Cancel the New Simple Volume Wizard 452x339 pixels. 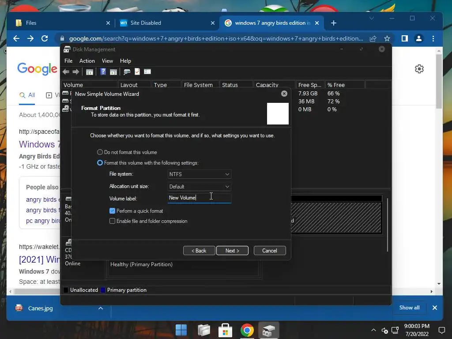[270, 251]
